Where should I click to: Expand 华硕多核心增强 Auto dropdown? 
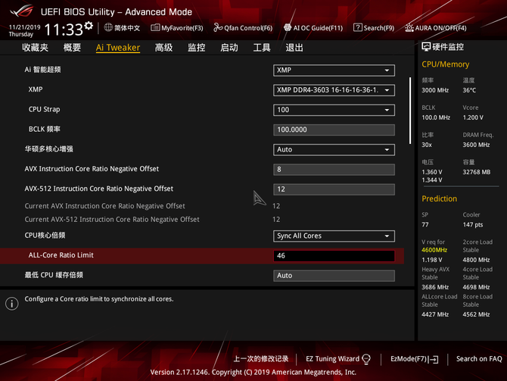334,149
